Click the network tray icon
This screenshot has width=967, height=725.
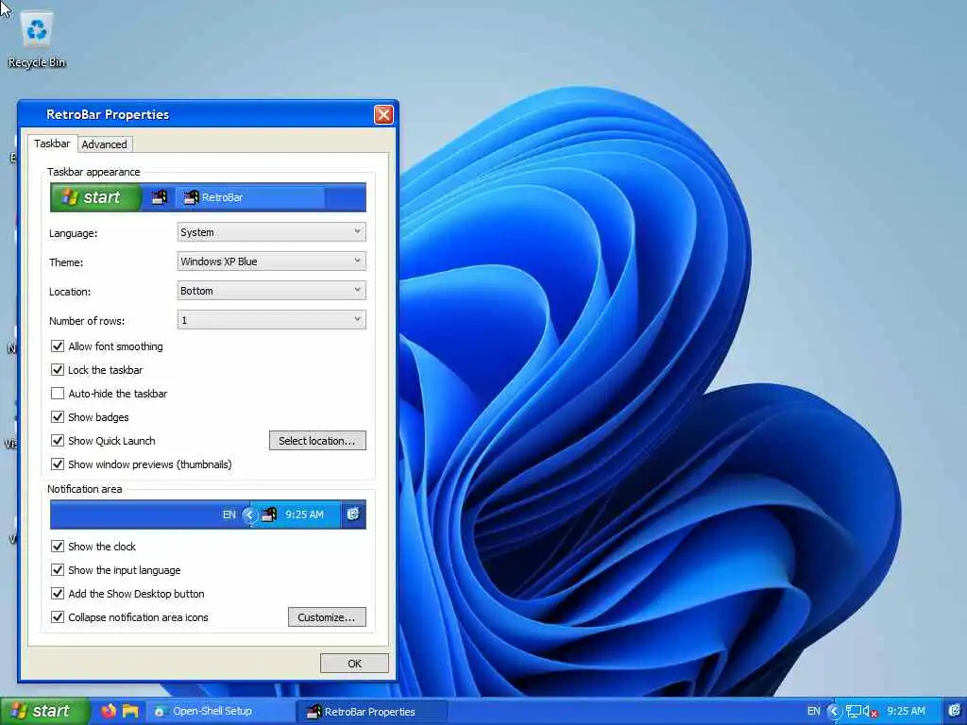point(853,712)
